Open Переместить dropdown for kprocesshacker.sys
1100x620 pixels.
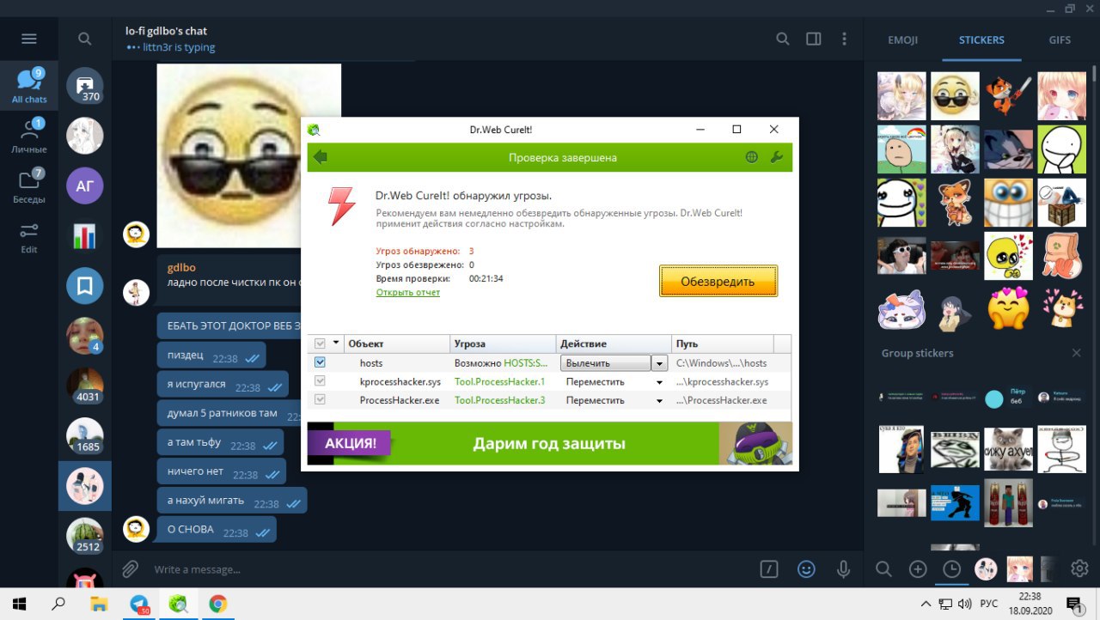coord(659,382)
